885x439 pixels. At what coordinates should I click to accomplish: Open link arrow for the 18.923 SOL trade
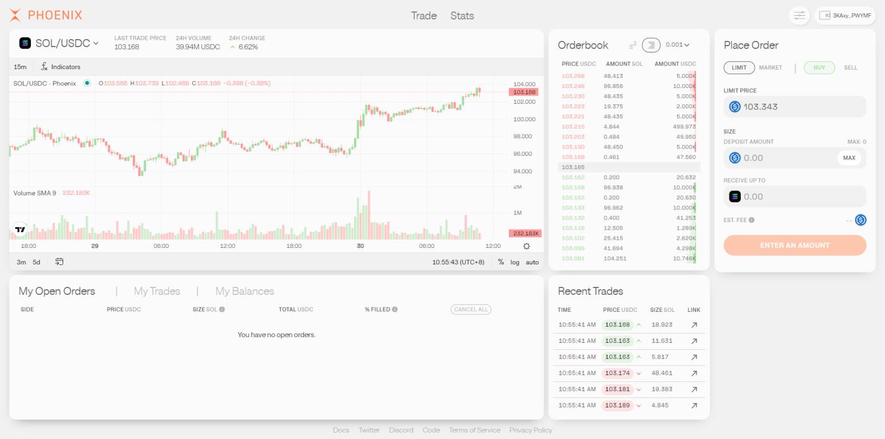click(x=693, y=325)
